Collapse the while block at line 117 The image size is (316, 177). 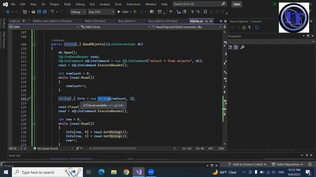point(34,78)
